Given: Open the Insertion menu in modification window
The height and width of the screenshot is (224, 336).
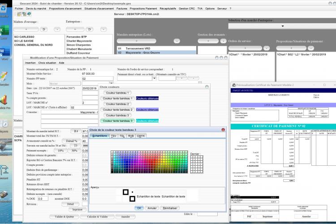Looking at the screenshot, I should click(30, 63).
